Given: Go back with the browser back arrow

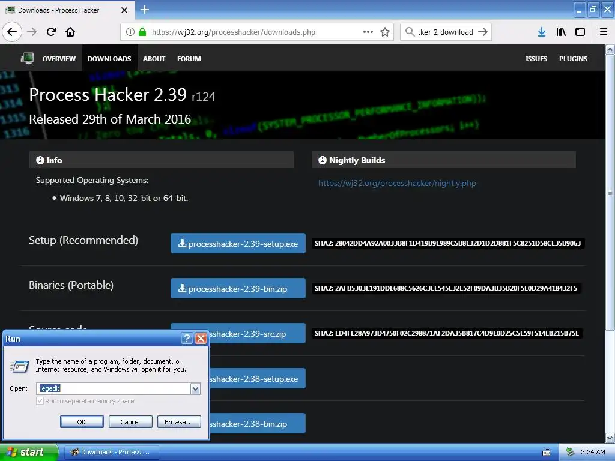Looking at the screenshot, I should pos(12,32).
